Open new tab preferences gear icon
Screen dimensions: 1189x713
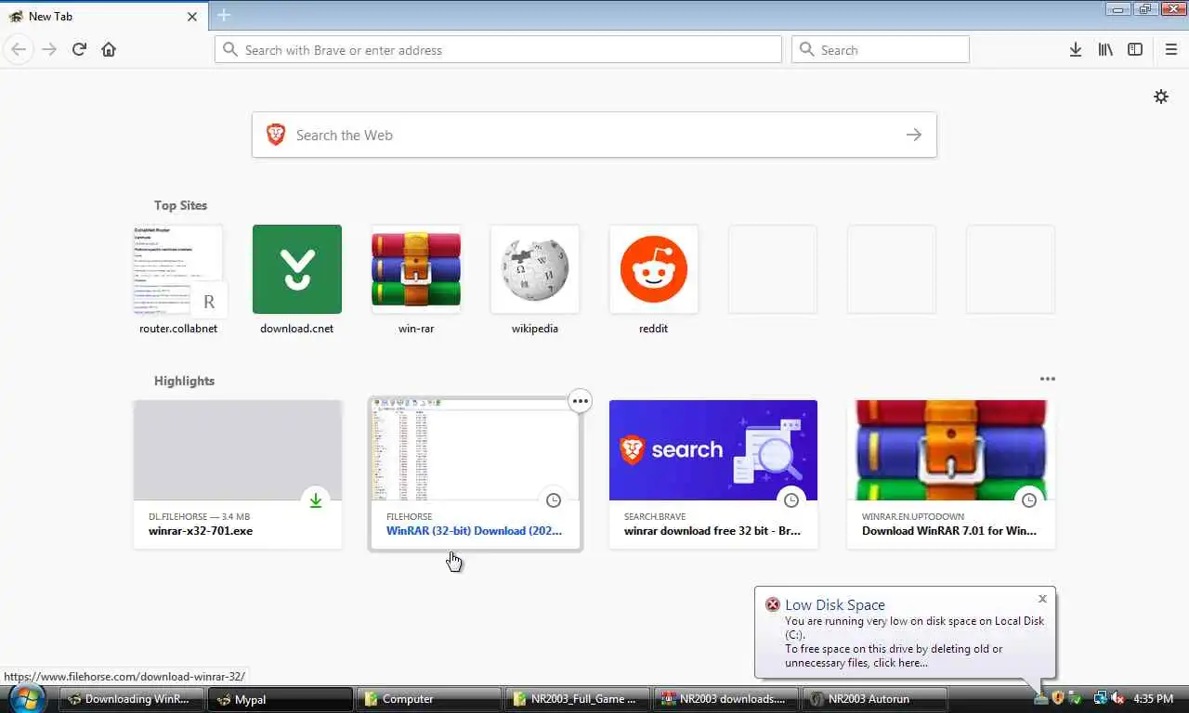click(1161, 97)
